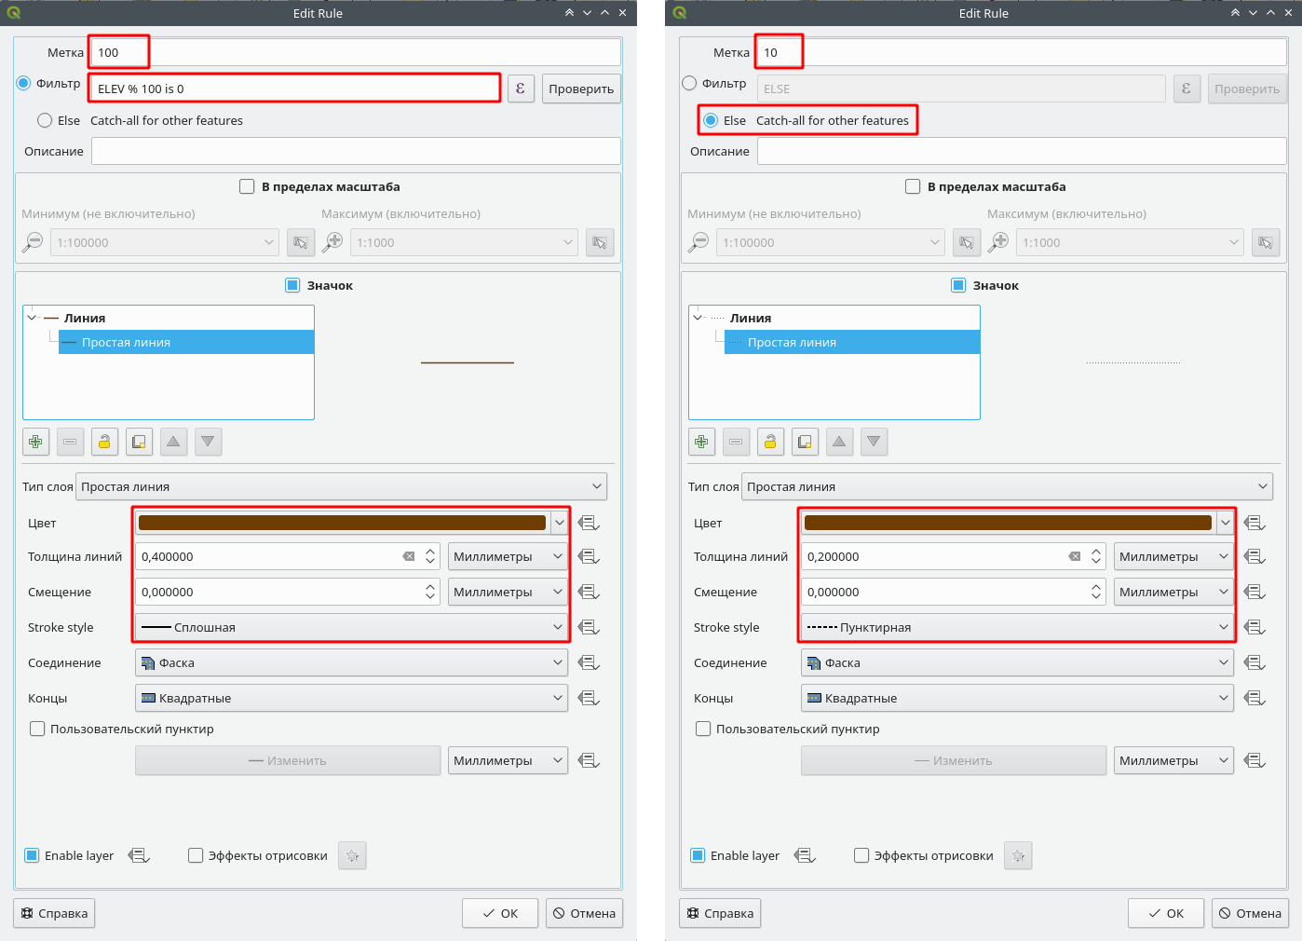Open data-defined override for Толщина линий, left dialog

coord(589,556)
